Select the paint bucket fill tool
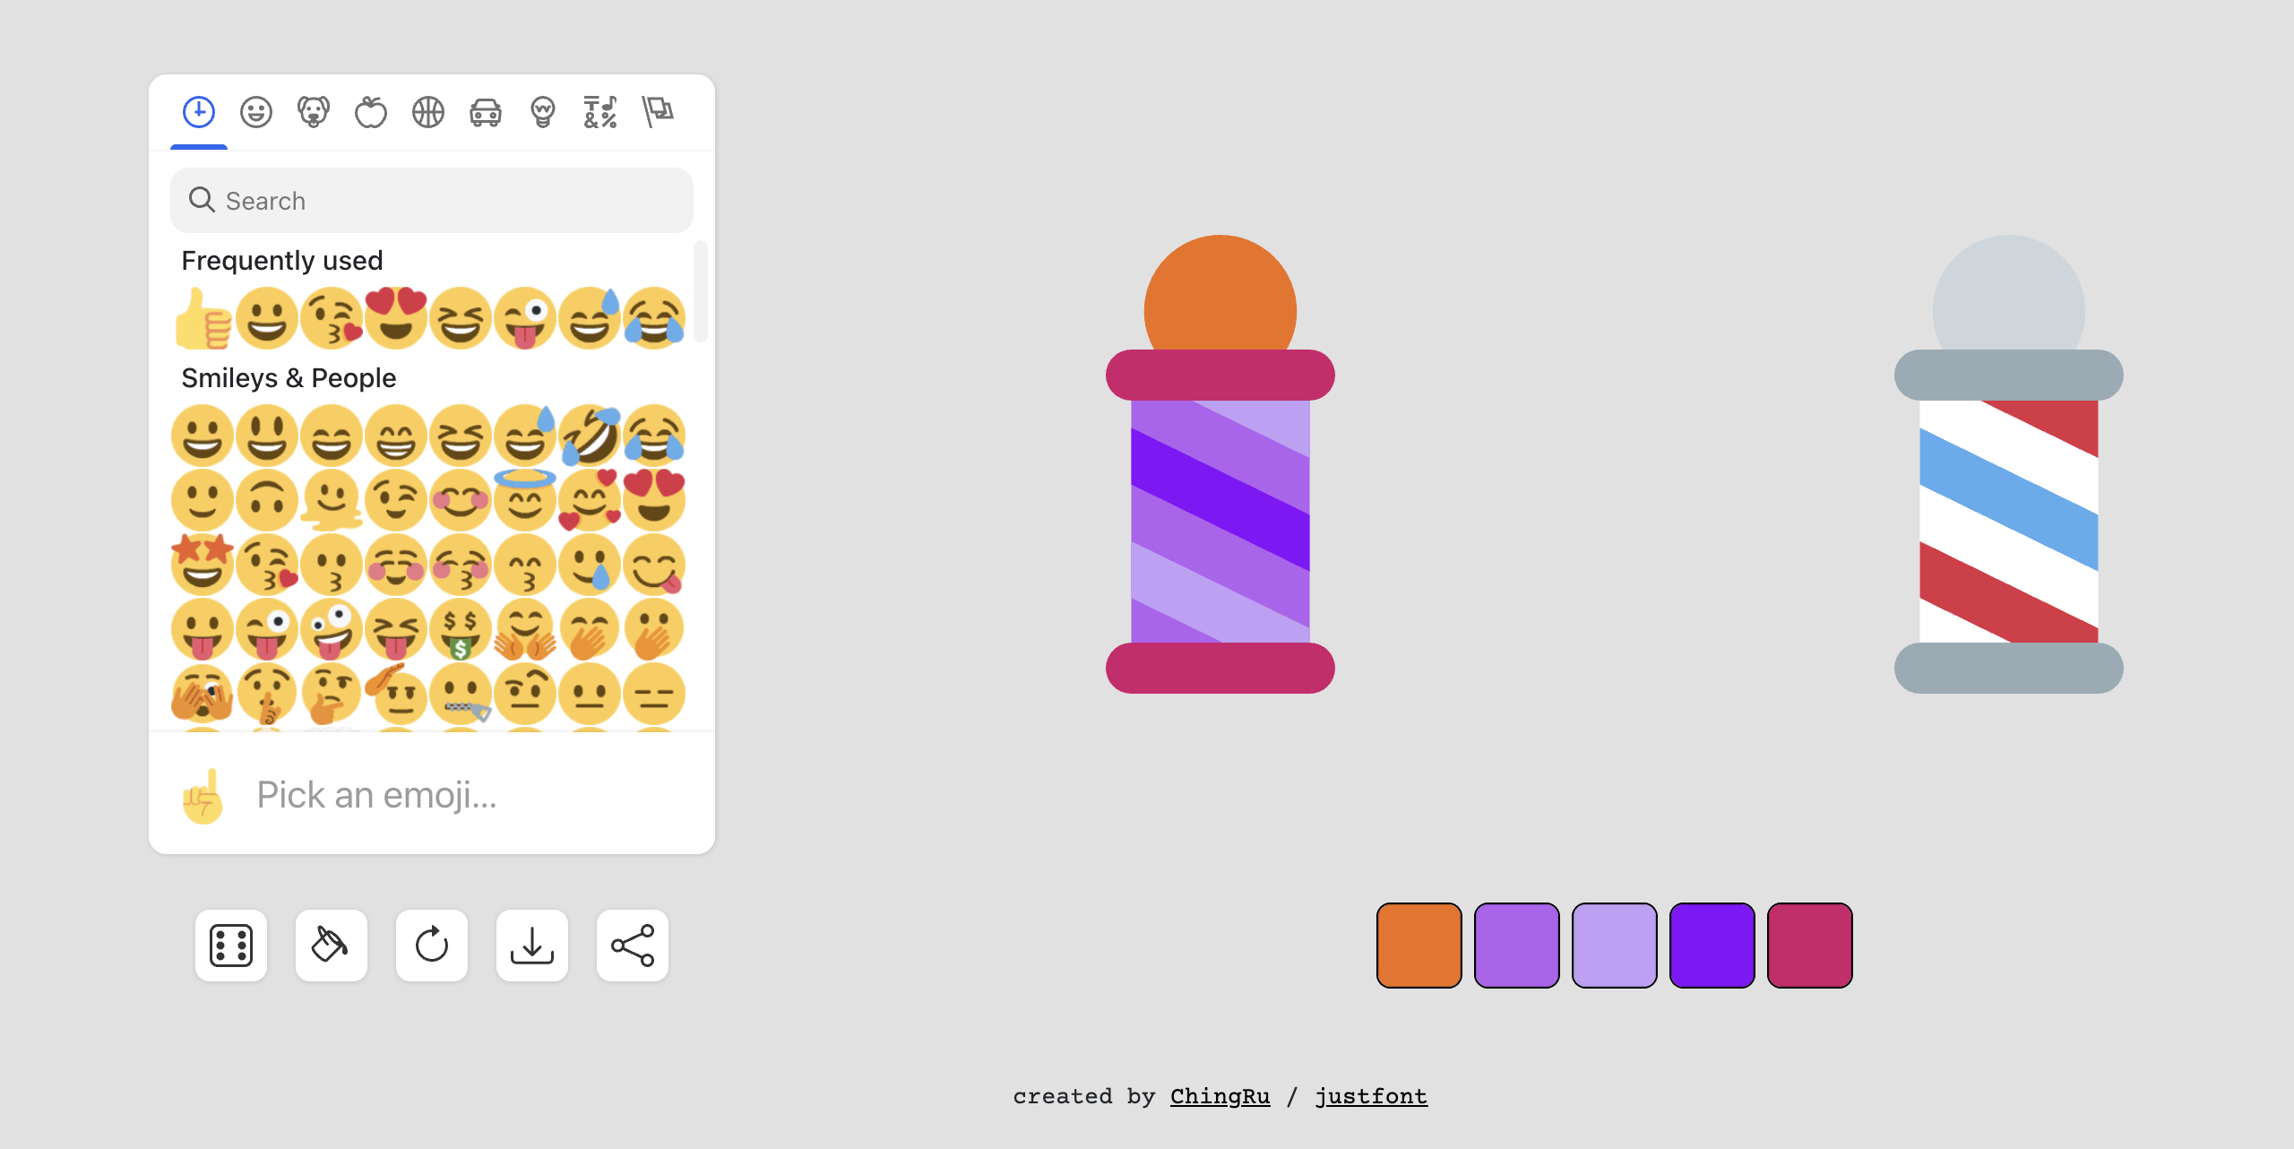Viewport: 2294px width, 1149px height. 331,946
